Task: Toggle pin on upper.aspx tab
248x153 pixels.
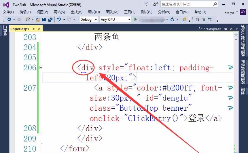Action: 34,29
